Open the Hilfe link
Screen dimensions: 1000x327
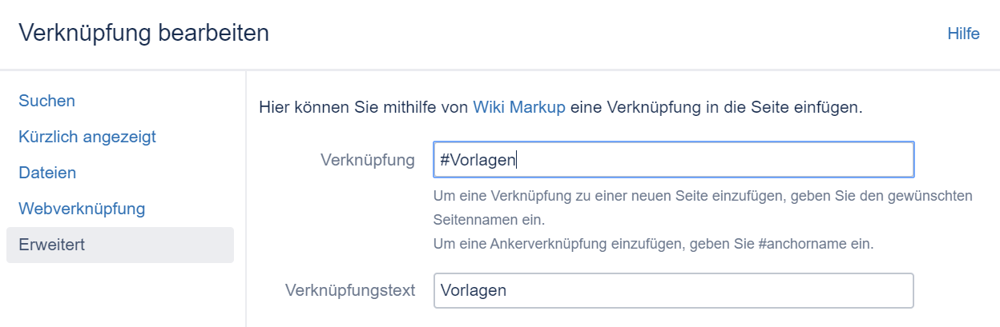point(963,34)
